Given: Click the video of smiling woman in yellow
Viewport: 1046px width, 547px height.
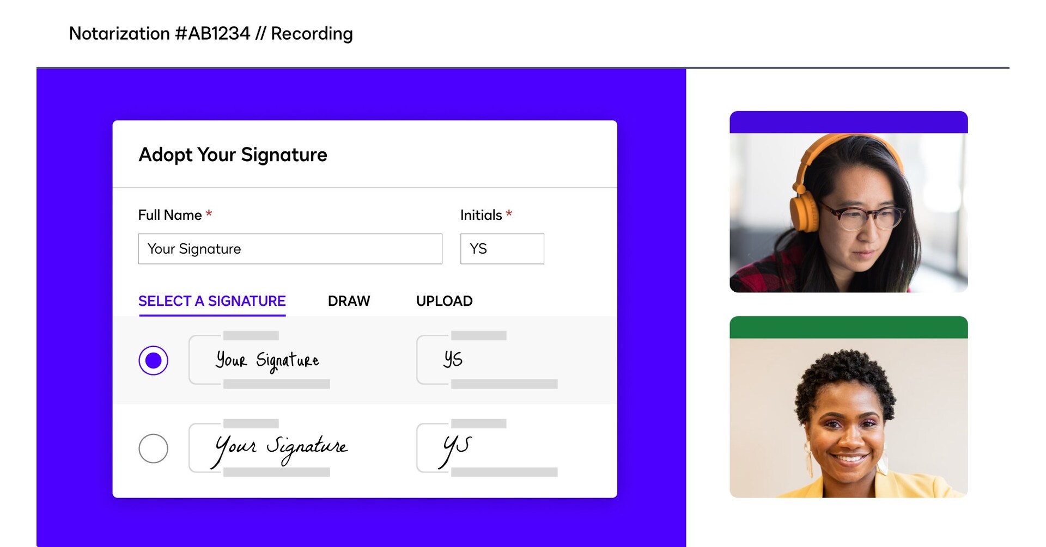Looking at the screenshot, I should [x=848, y=418].
